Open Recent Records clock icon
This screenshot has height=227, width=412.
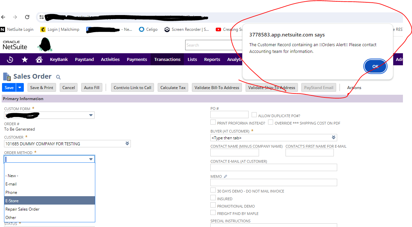point(10,60)
